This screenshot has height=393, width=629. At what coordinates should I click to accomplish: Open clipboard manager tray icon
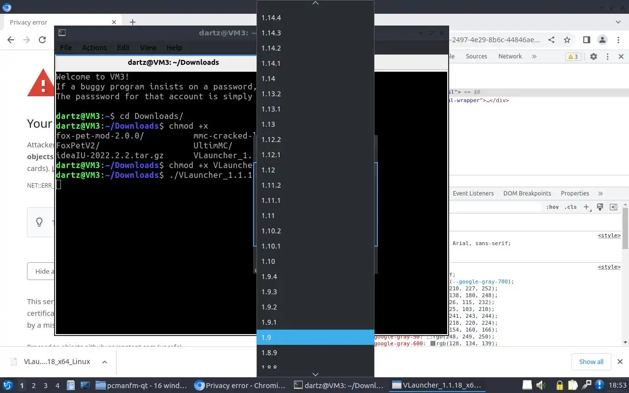tap(572, 385)
